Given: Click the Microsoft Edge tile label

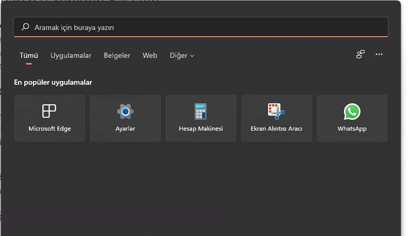Looking at the screenshot, I should 50,129.
